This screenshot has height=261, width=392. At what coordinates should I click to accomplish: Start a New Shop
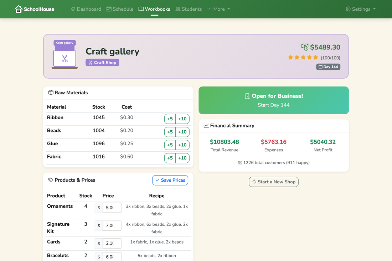pos(273,182)
